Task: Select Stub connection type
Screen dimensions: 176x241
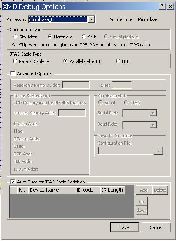Action: tap(84, 37)
